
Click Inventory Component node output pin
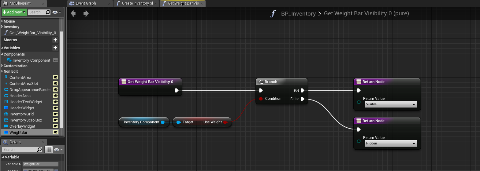tap(163, 122)
